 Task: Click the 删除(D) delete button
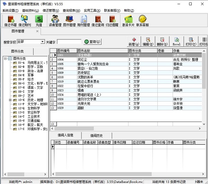[x=162, y=41]
